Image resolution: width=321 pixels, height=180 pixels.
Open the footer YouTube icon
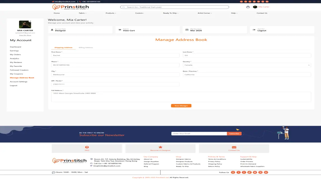pyautogui.click(x=255, y=172)
